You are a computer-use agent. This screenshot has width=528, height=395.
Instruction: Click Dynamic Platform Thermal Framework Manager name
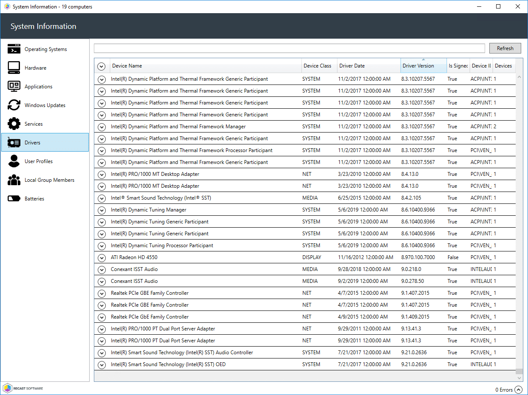(x=178, y=127)
